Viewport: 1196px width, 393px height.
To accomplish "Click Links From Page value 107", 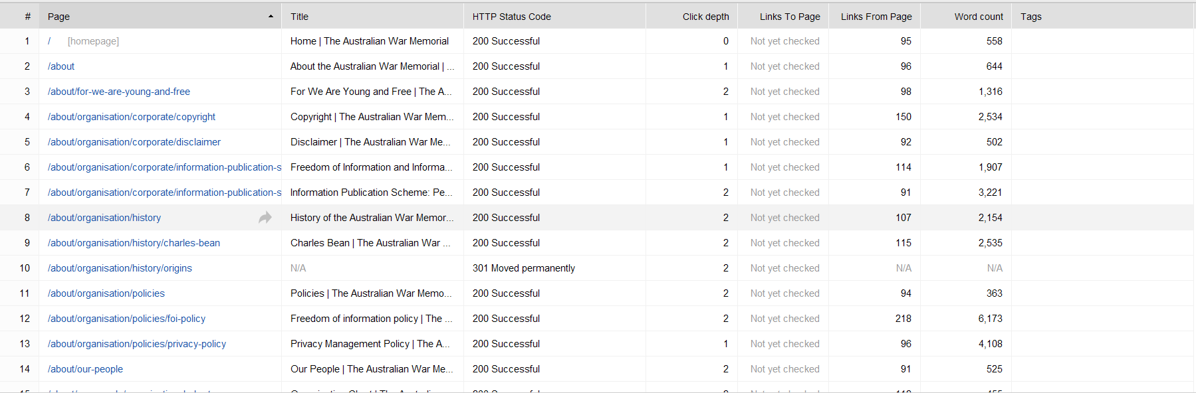I will (903, 218).
